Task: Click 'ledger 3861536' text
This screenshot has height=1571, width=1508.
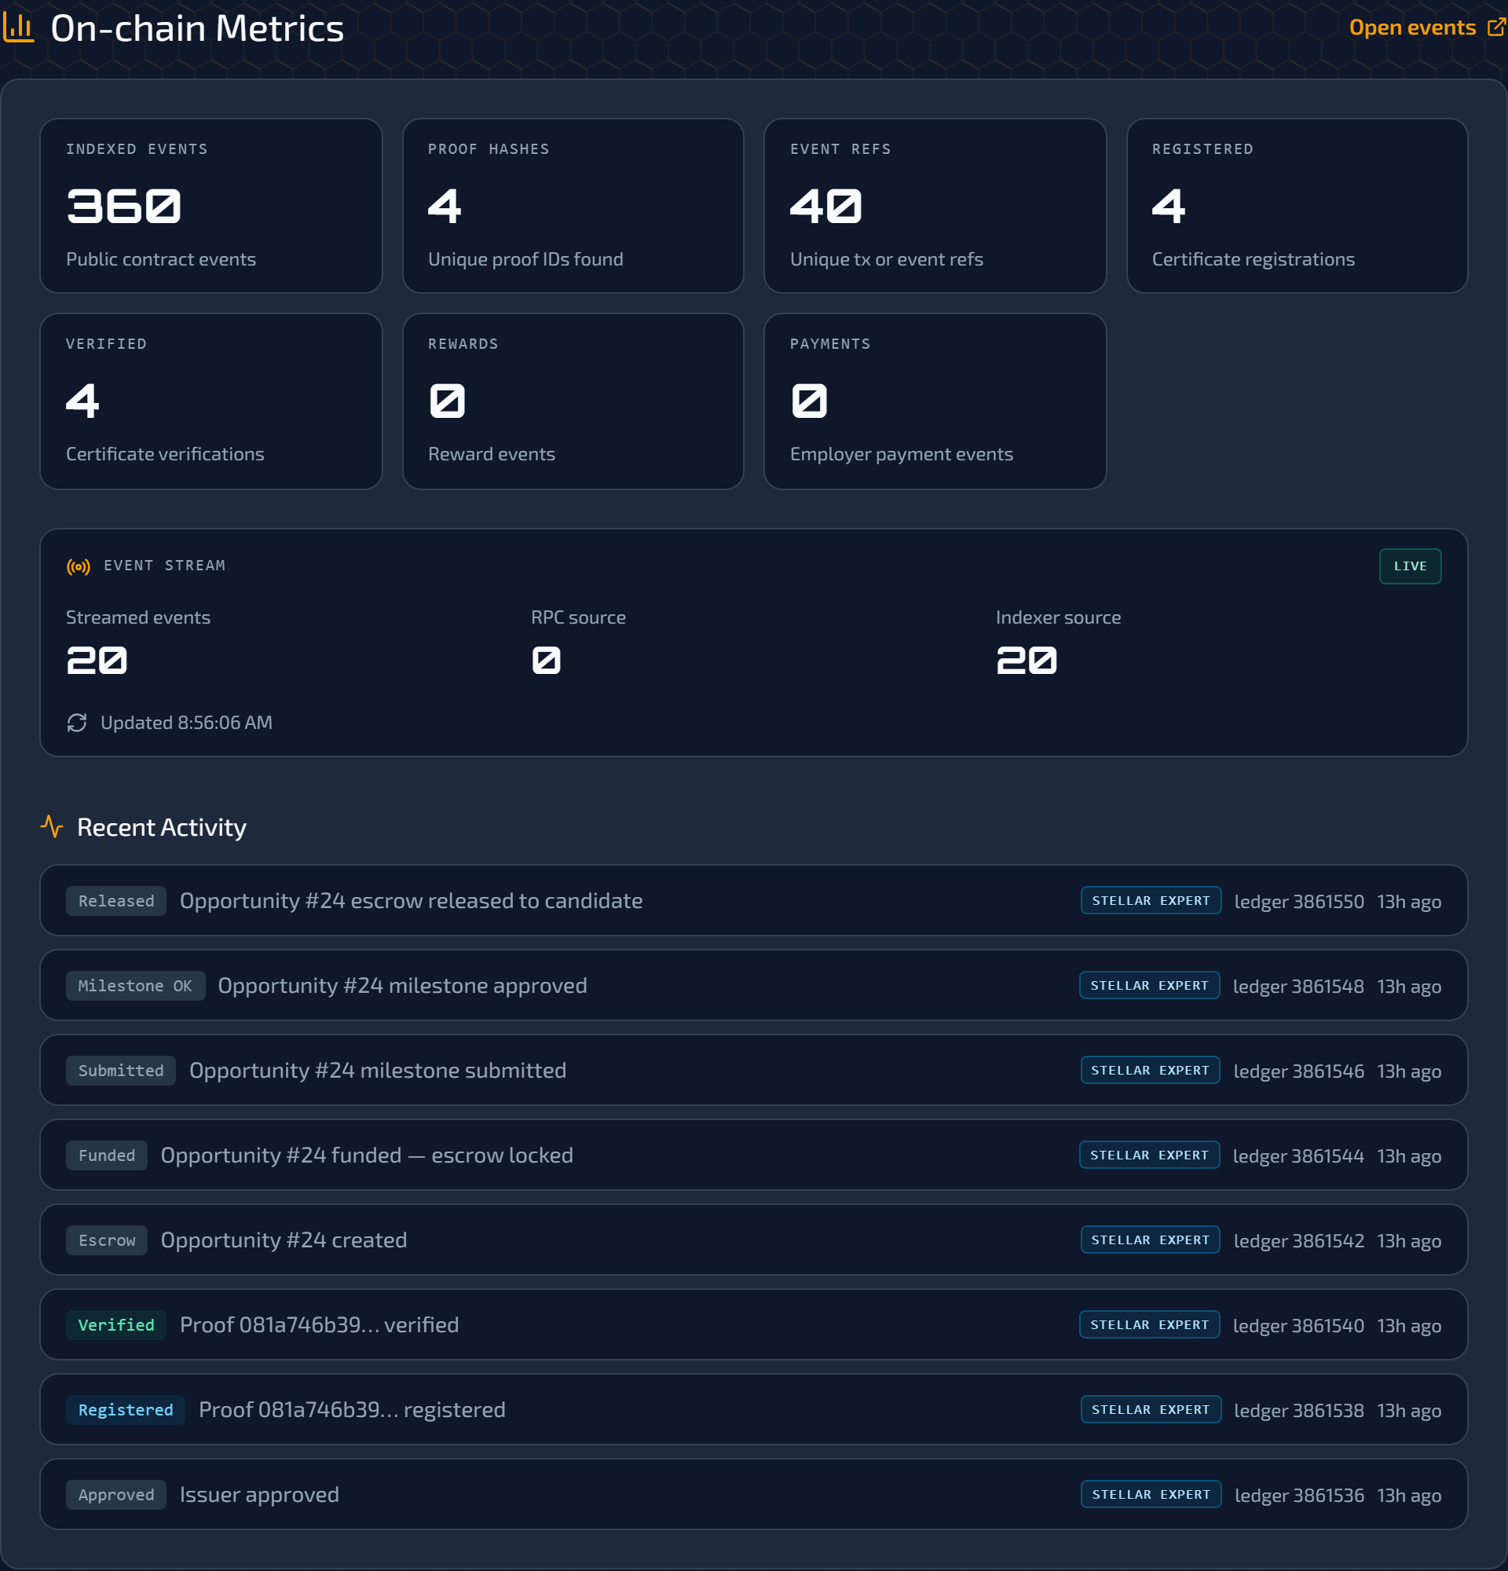Action: click(x=1299, y=1496)
